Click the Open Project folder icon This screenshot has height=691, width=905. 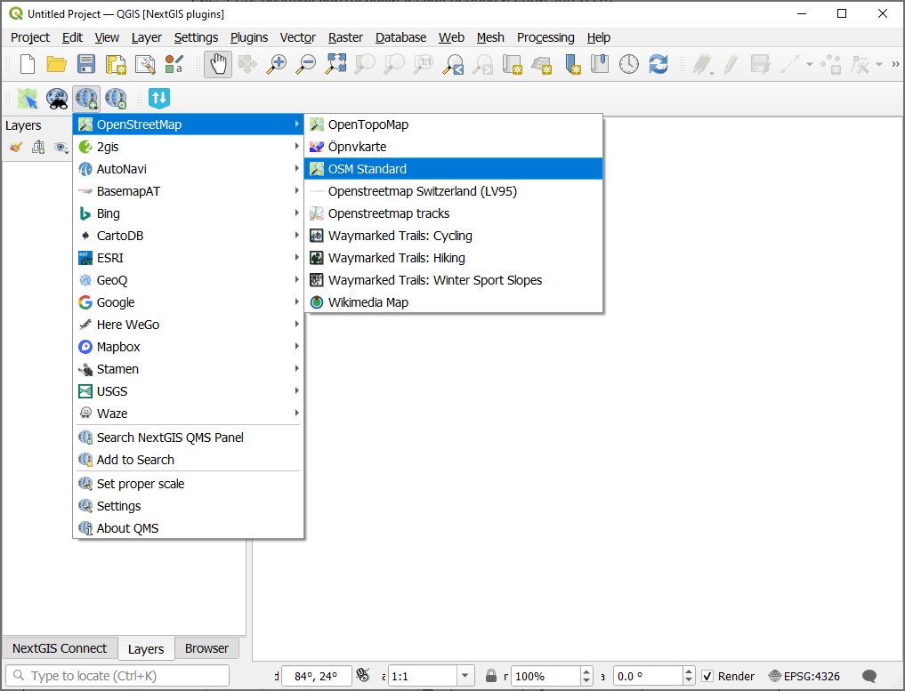57,64
